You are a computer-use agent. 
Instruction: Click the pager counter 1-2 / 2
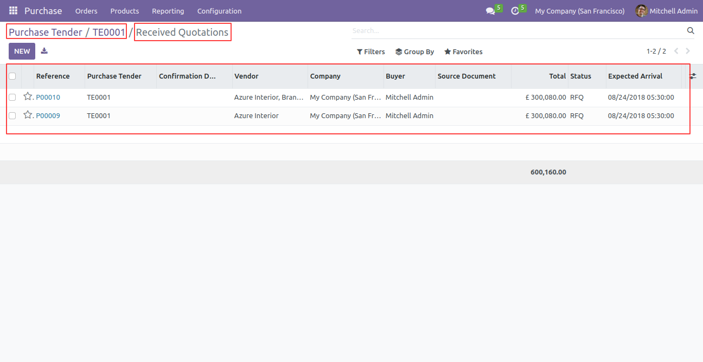pos(656,51)
